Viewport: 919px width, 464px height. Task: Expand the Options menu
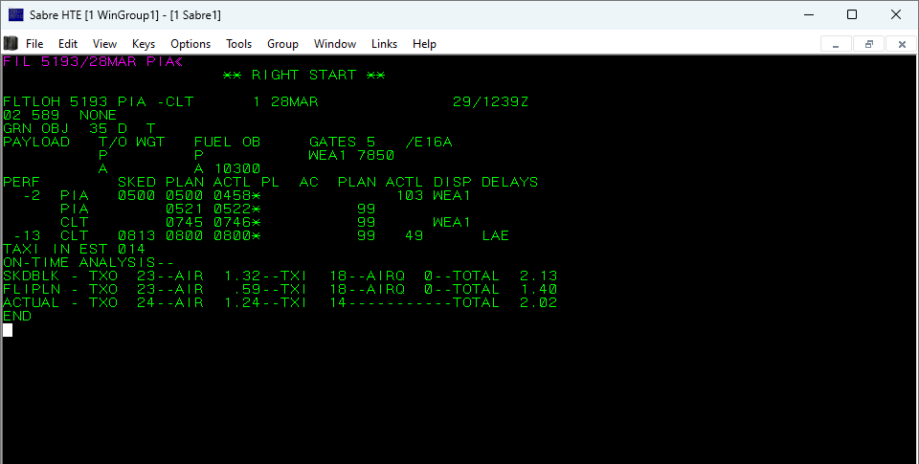pyautogui.click(x=191, y=44)
